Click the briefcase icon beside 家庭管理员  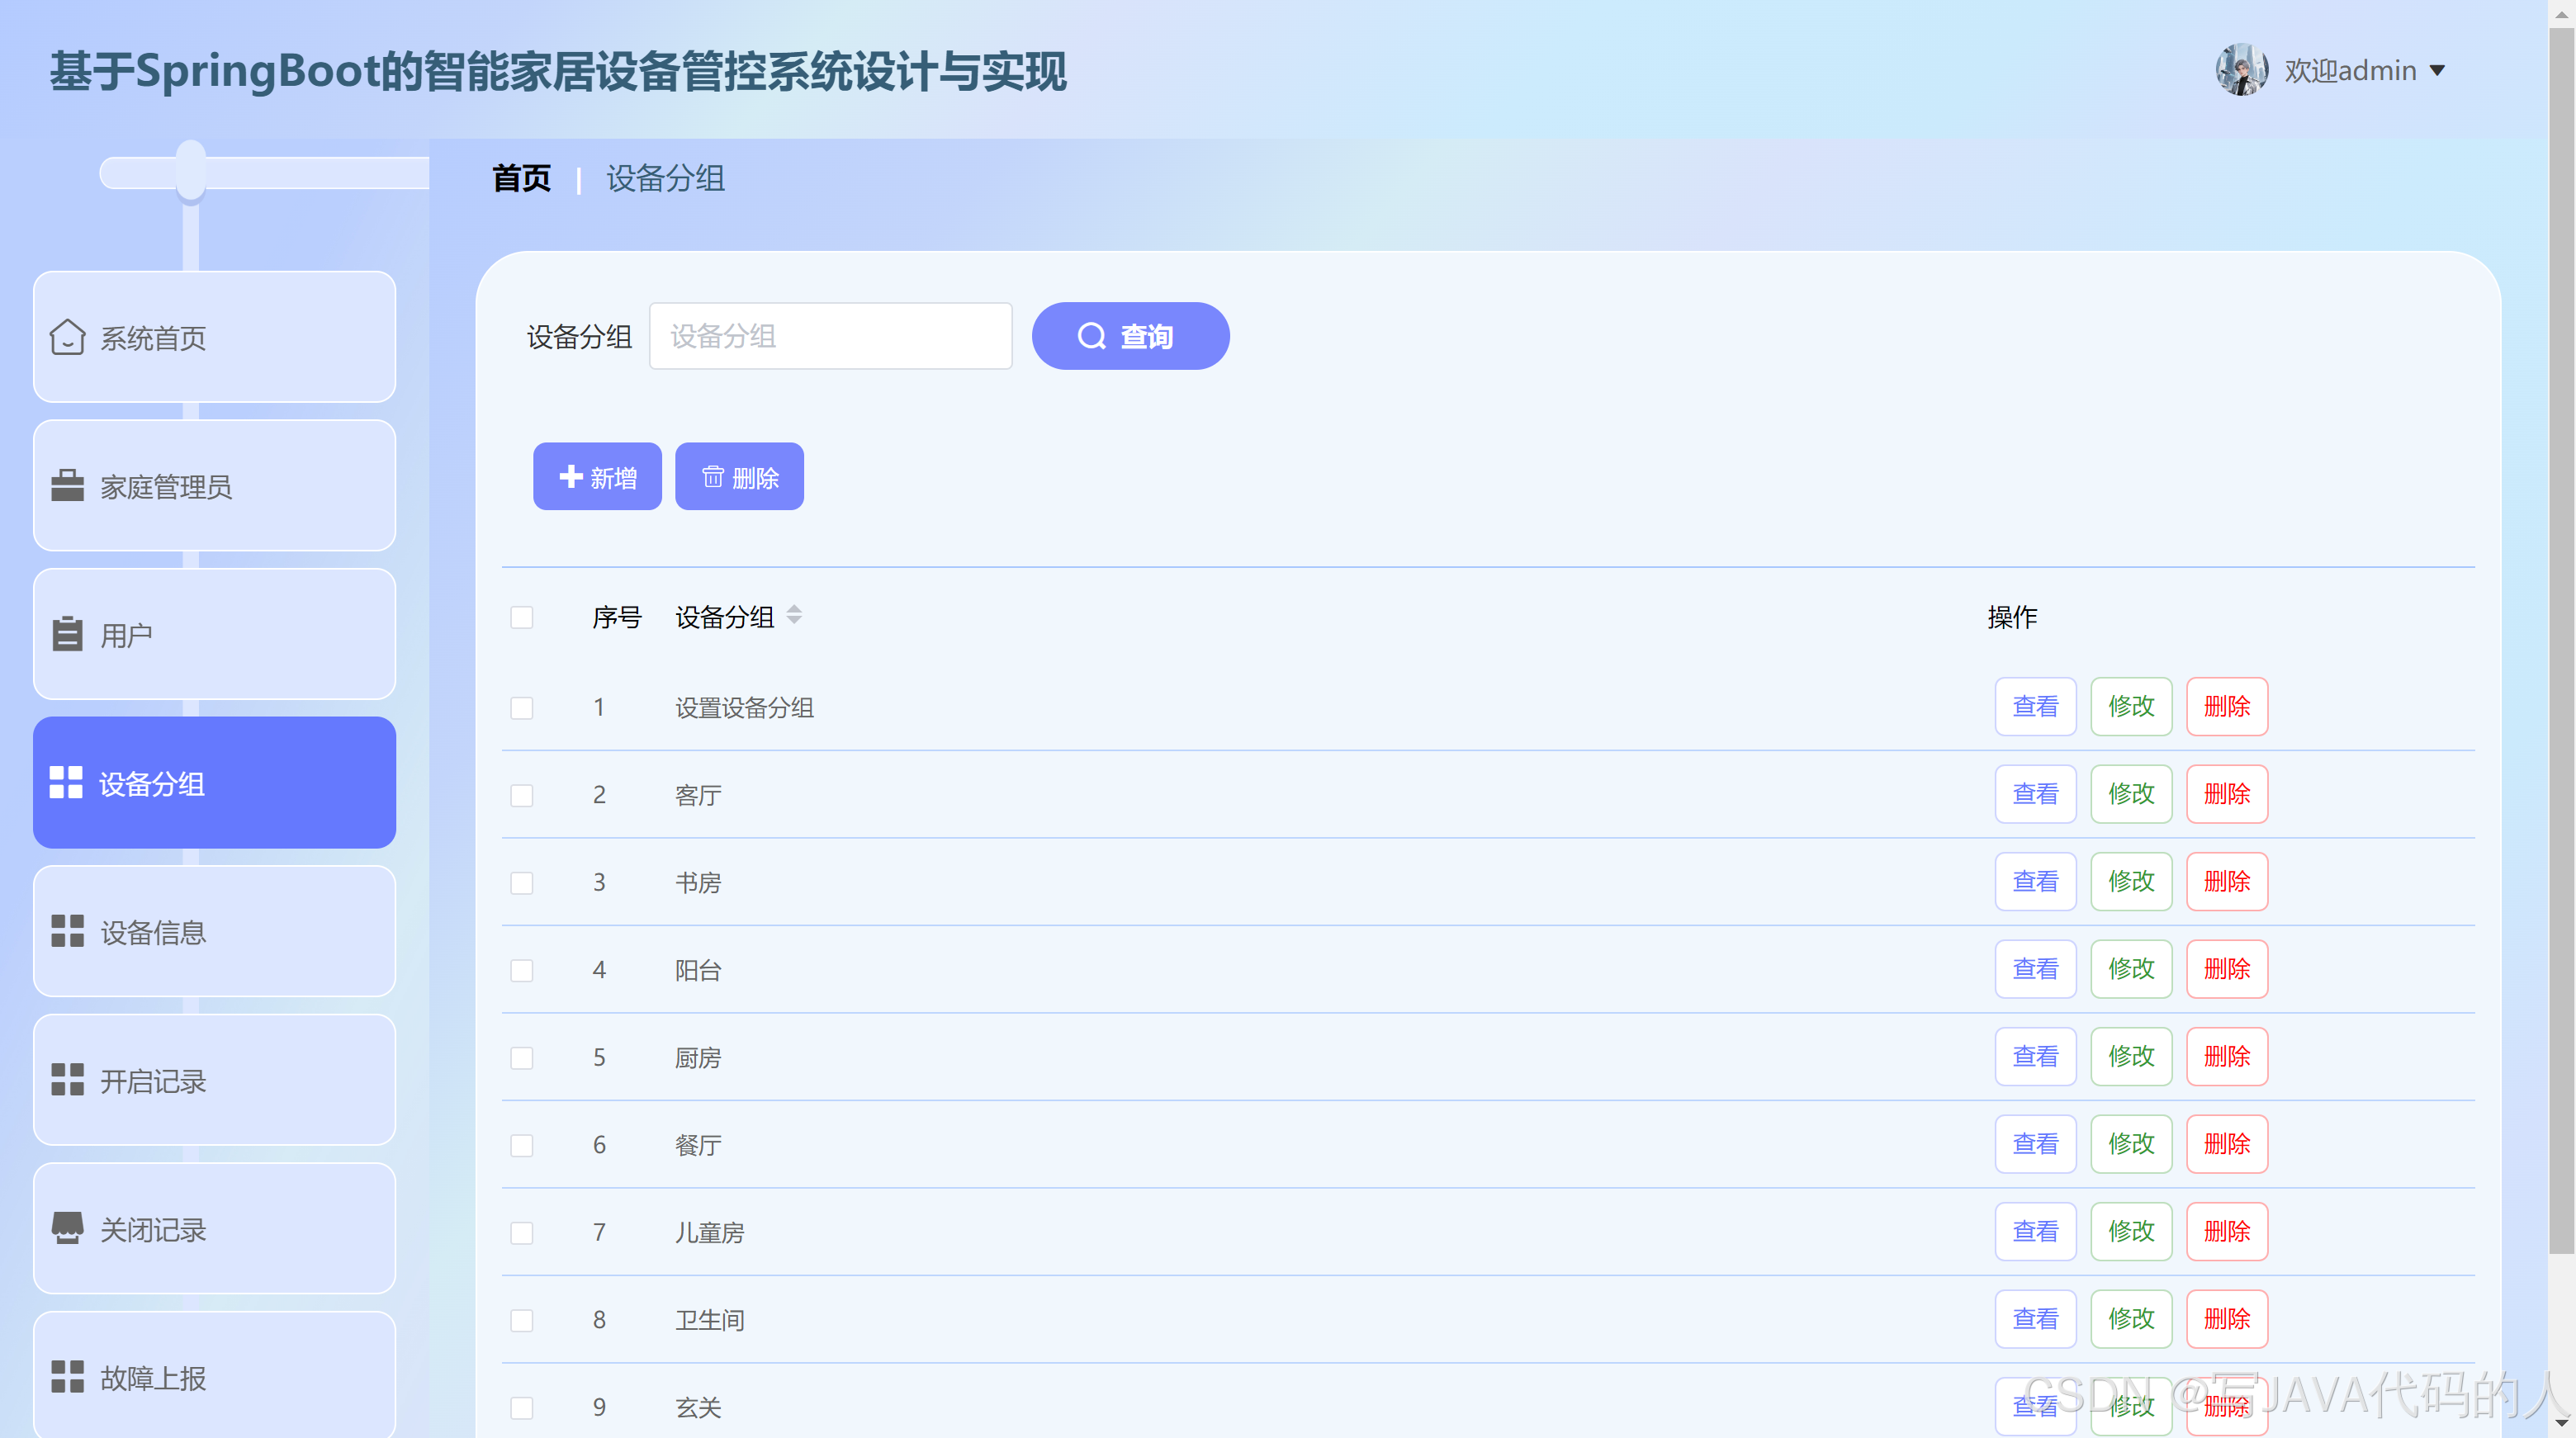tap(67, 486)
